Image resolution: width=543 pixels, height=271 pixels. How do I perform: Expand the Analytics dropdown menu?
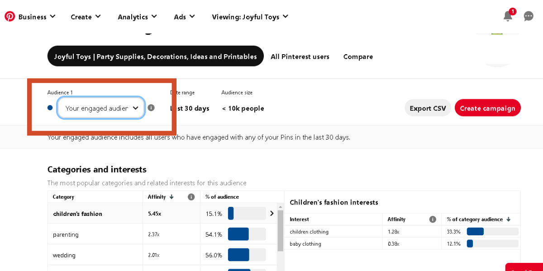tap(137, 17)
